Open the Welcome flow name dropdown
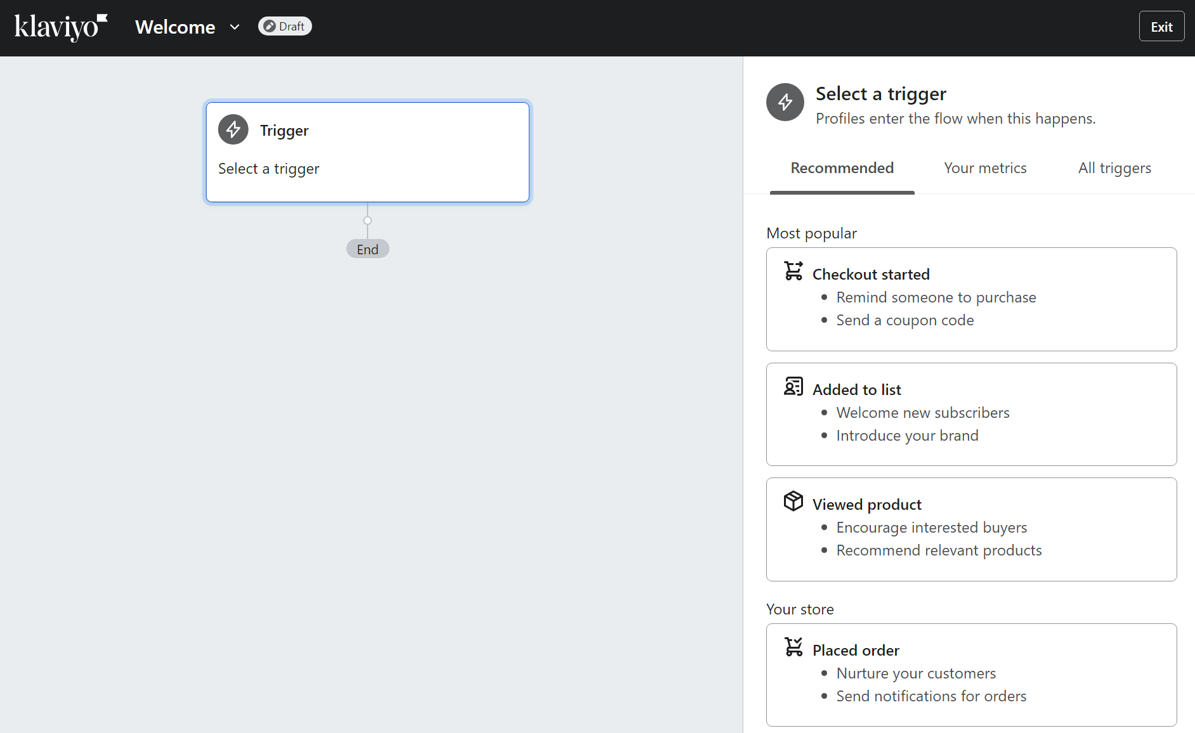Screen dimensions: 1195x733 tap(234, 27)
